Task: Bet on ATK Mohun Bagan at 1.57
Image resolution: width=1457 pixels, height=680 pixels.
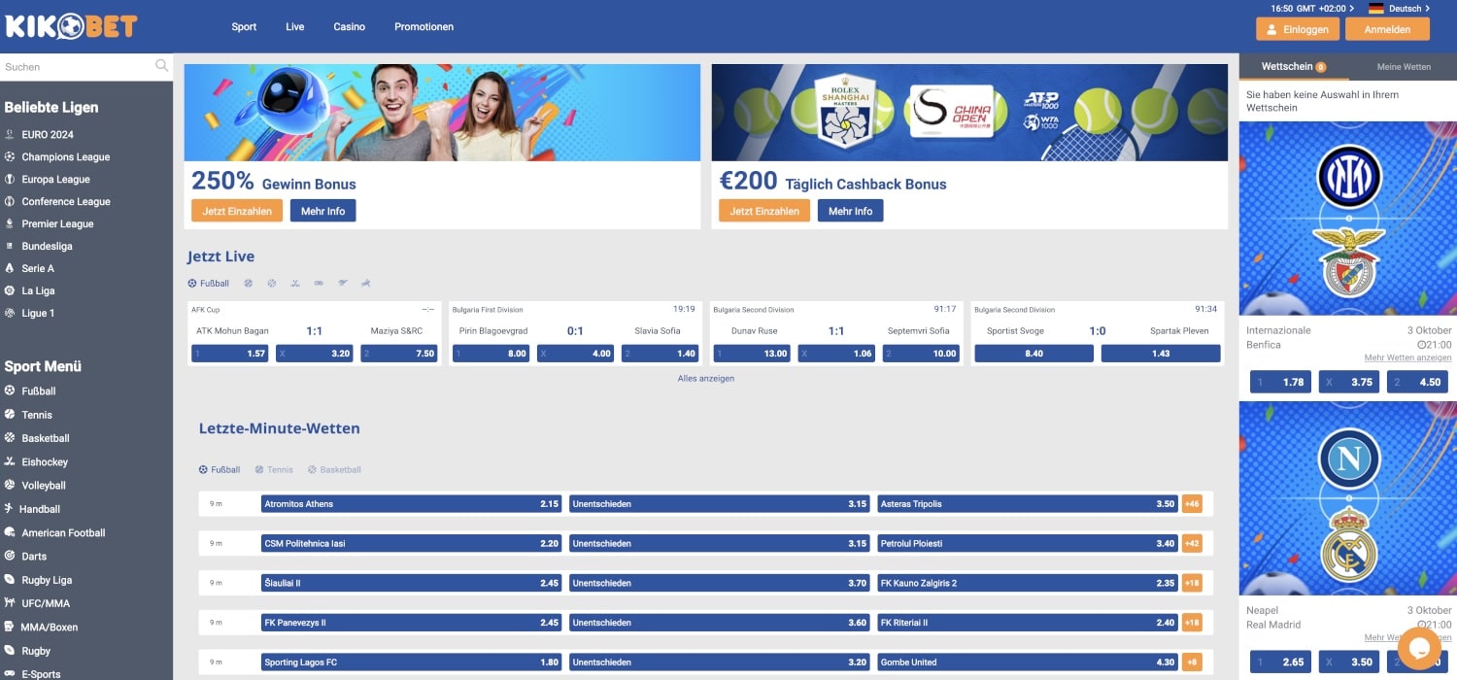Action: pyautogui.click(x=229, y=354)
